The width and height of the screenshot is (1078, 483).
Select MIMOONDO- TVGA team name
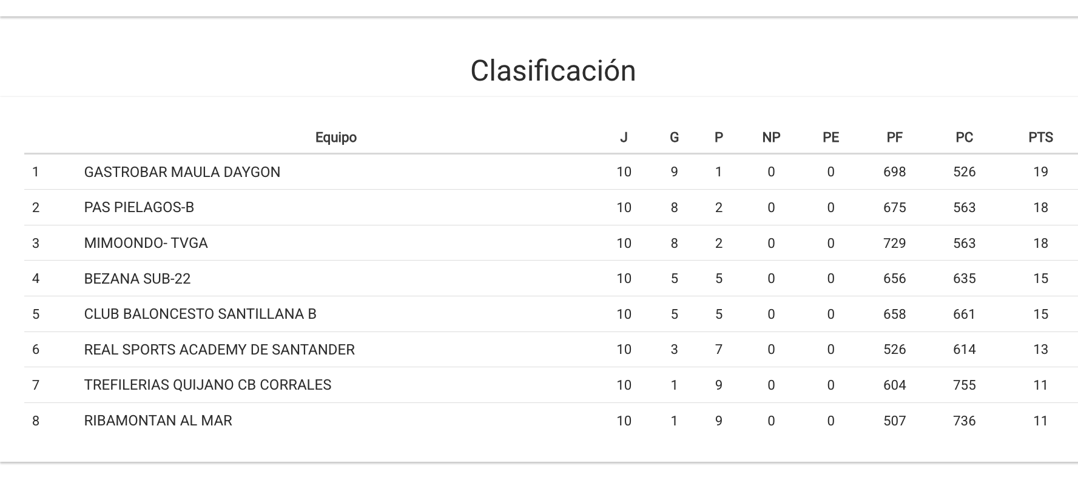146,243
